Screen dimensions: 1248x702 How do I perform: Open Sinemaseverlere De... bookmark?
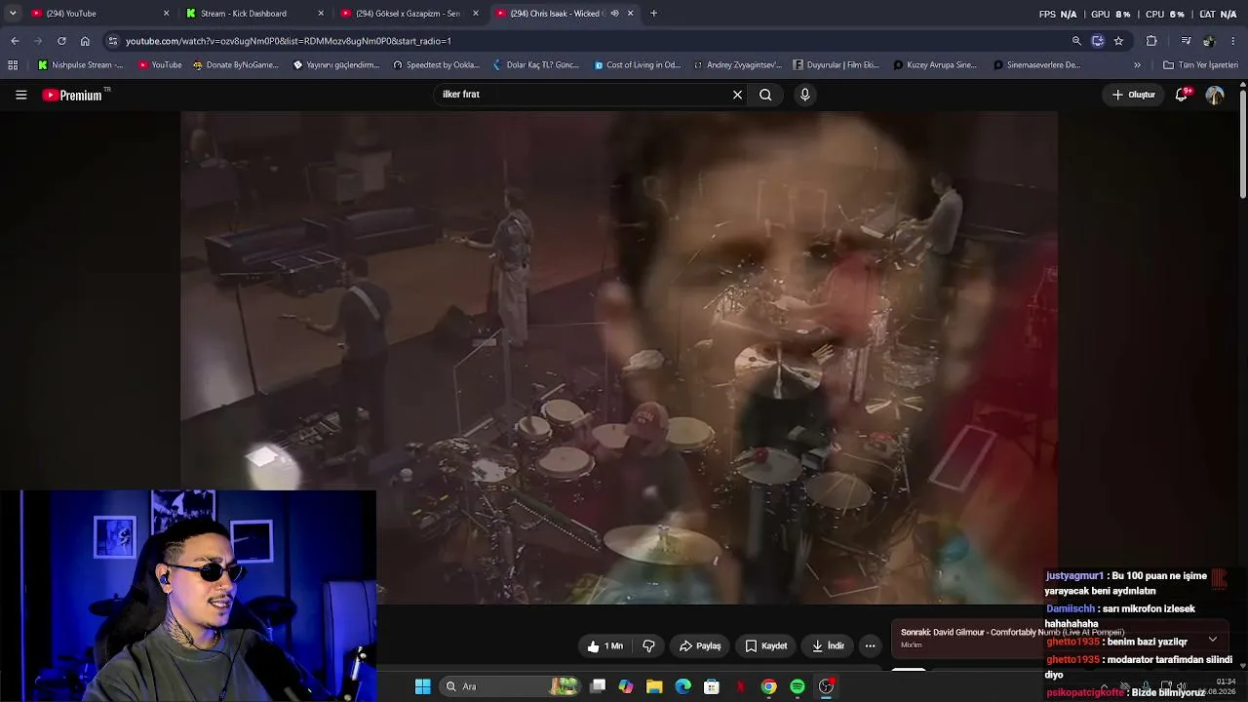coord(1037,65)
